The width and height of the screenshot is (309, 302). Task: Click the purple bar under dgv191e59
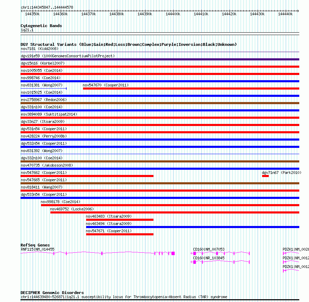[160, 59]
